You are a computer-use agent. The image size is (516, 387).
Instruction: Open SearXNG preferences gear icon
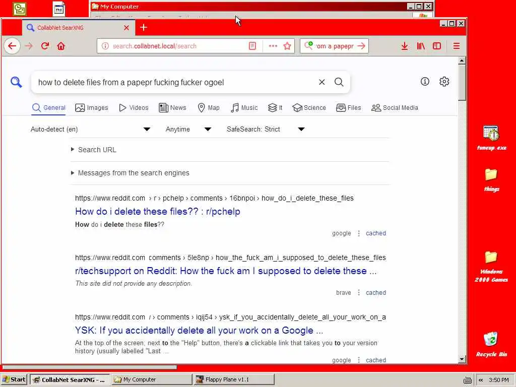444,81
